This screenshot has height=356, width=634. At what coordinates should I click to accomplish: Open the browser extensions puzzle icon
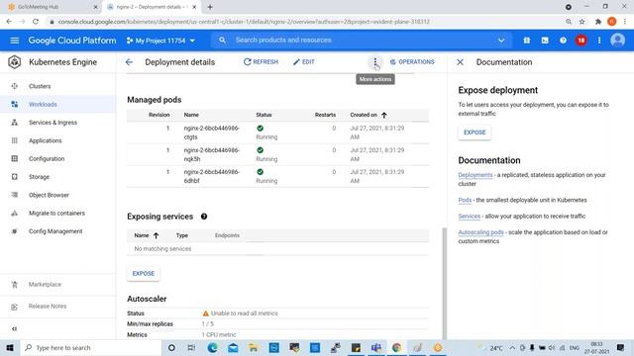click(598, 22)
